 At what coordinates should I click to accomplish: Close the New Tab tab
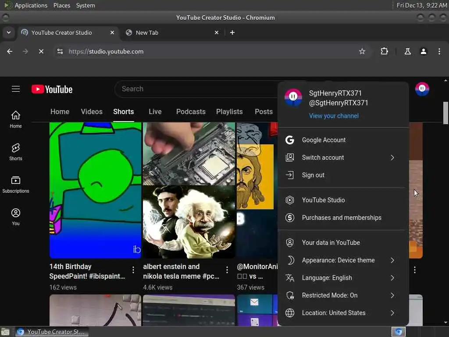pyautogui.click(x=217, y=32)
